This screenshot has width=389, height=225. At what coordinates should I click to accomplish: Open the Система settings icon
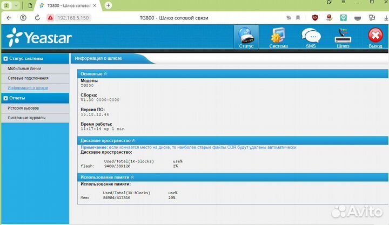pos(279,37)
